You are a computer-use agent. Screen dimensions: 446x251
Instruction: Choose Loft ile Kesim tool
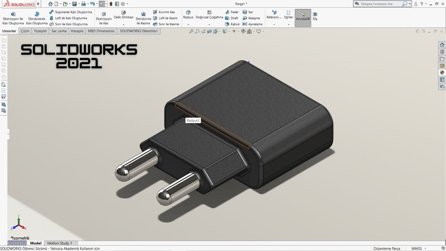pyautogui.click(x=166, y=18)
